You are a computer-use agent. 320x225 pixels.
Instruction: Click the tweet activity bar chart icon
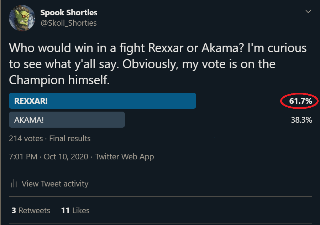coord(14,184)
